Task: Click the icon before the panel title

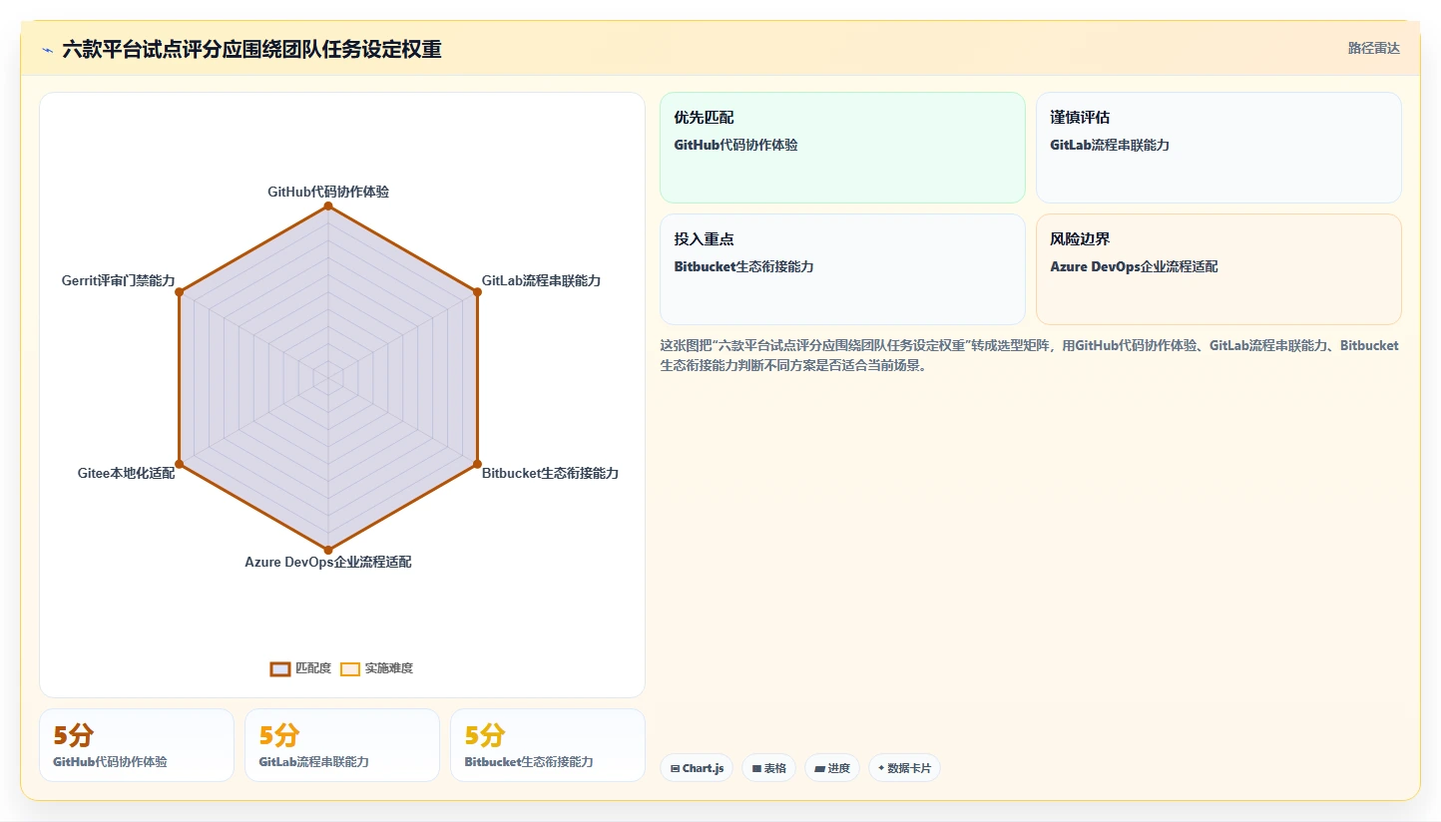Action: coord(47,50)
